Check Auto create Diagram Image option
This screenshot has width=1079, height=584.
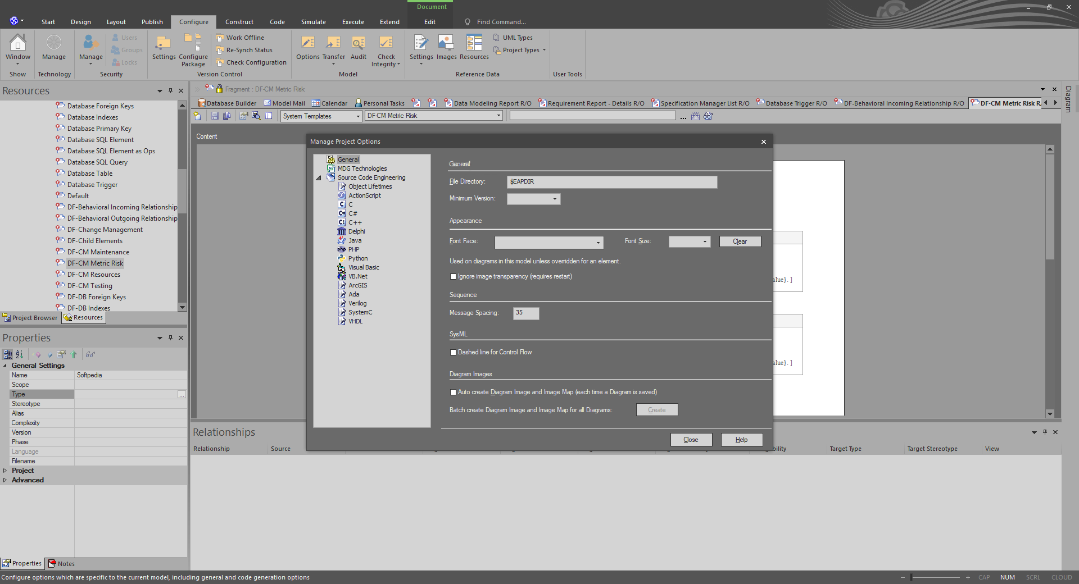tap(453, 393)
